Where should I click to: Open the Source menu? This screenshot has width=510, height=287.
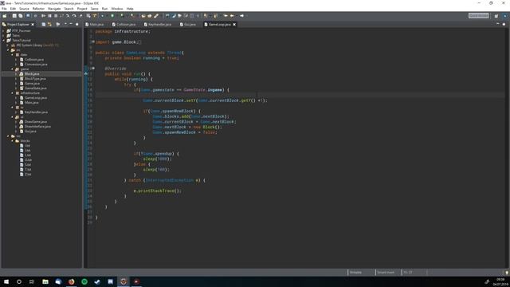click(24, 9)
